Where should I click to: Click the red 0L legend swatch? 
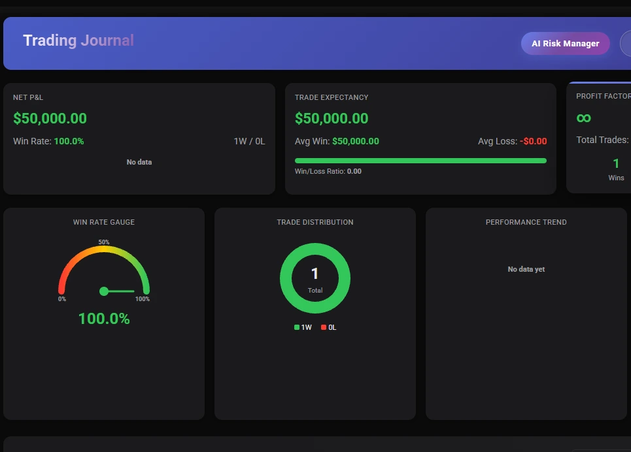click(x=324, y=327)
